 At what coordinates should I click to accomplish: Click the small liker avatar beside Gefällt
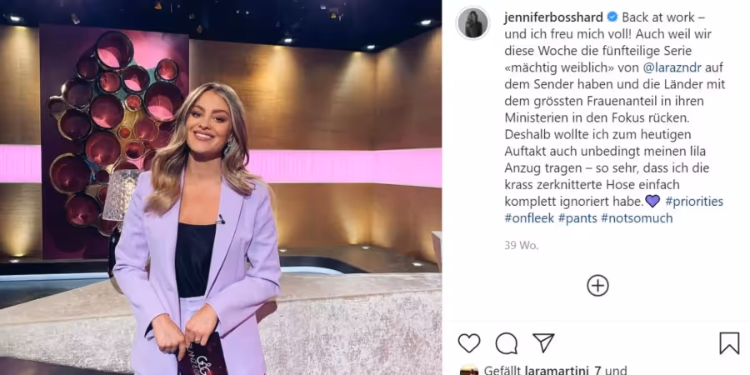pos(468,370)
